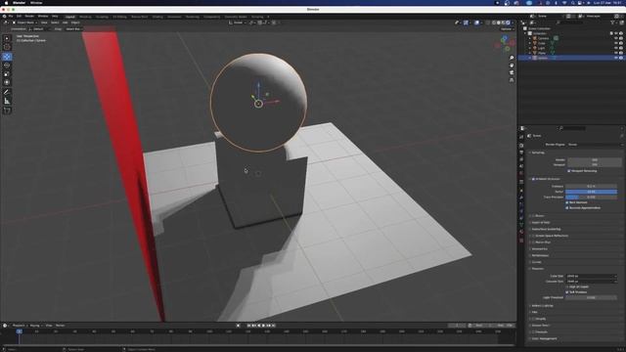Switch to the Shading workspace tab
626x352 pixels.
coord(157,17)
